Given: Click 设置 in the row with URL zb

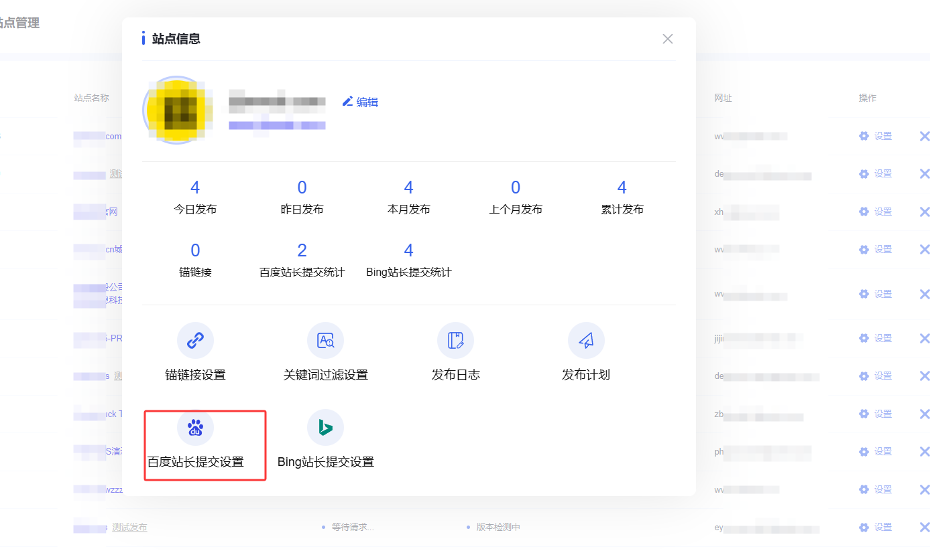Looking at the screenshot, I should (876, 414).
